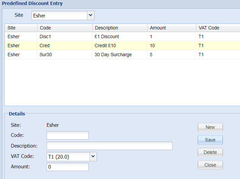The width and height of the screenshot is (240, 179).
Task: Close the Predefined Discount Entry form
Action: [x=210, y=165]
